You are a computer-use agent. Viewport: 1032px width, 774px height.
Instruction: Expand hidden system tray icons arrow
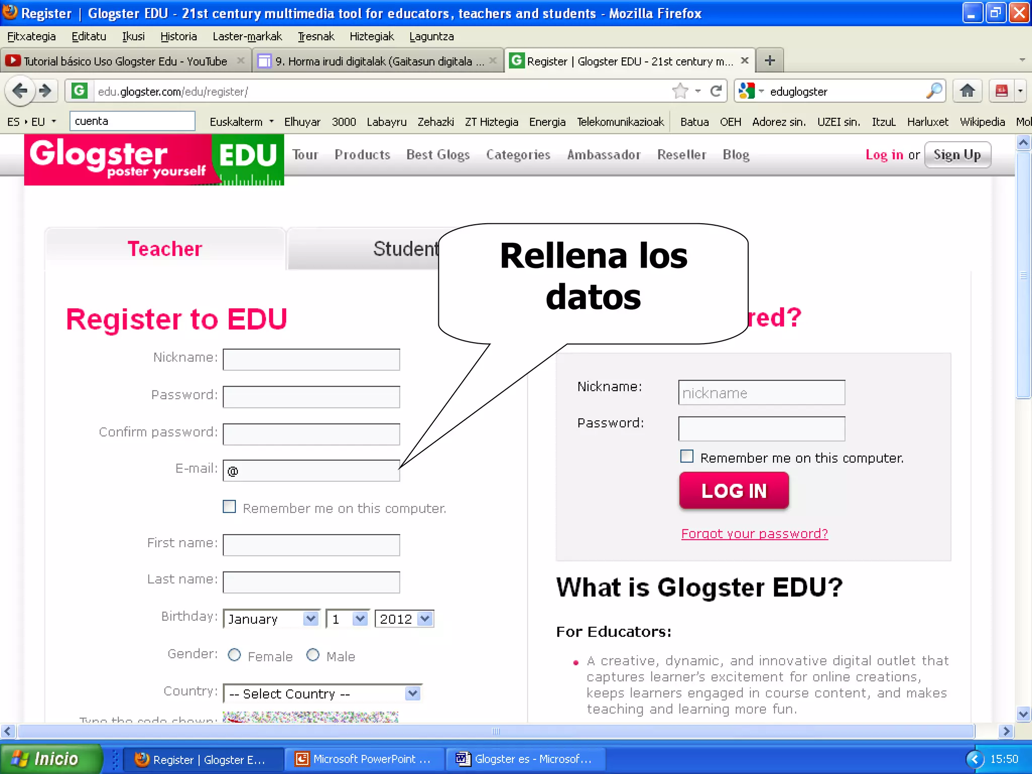point(975,759)
